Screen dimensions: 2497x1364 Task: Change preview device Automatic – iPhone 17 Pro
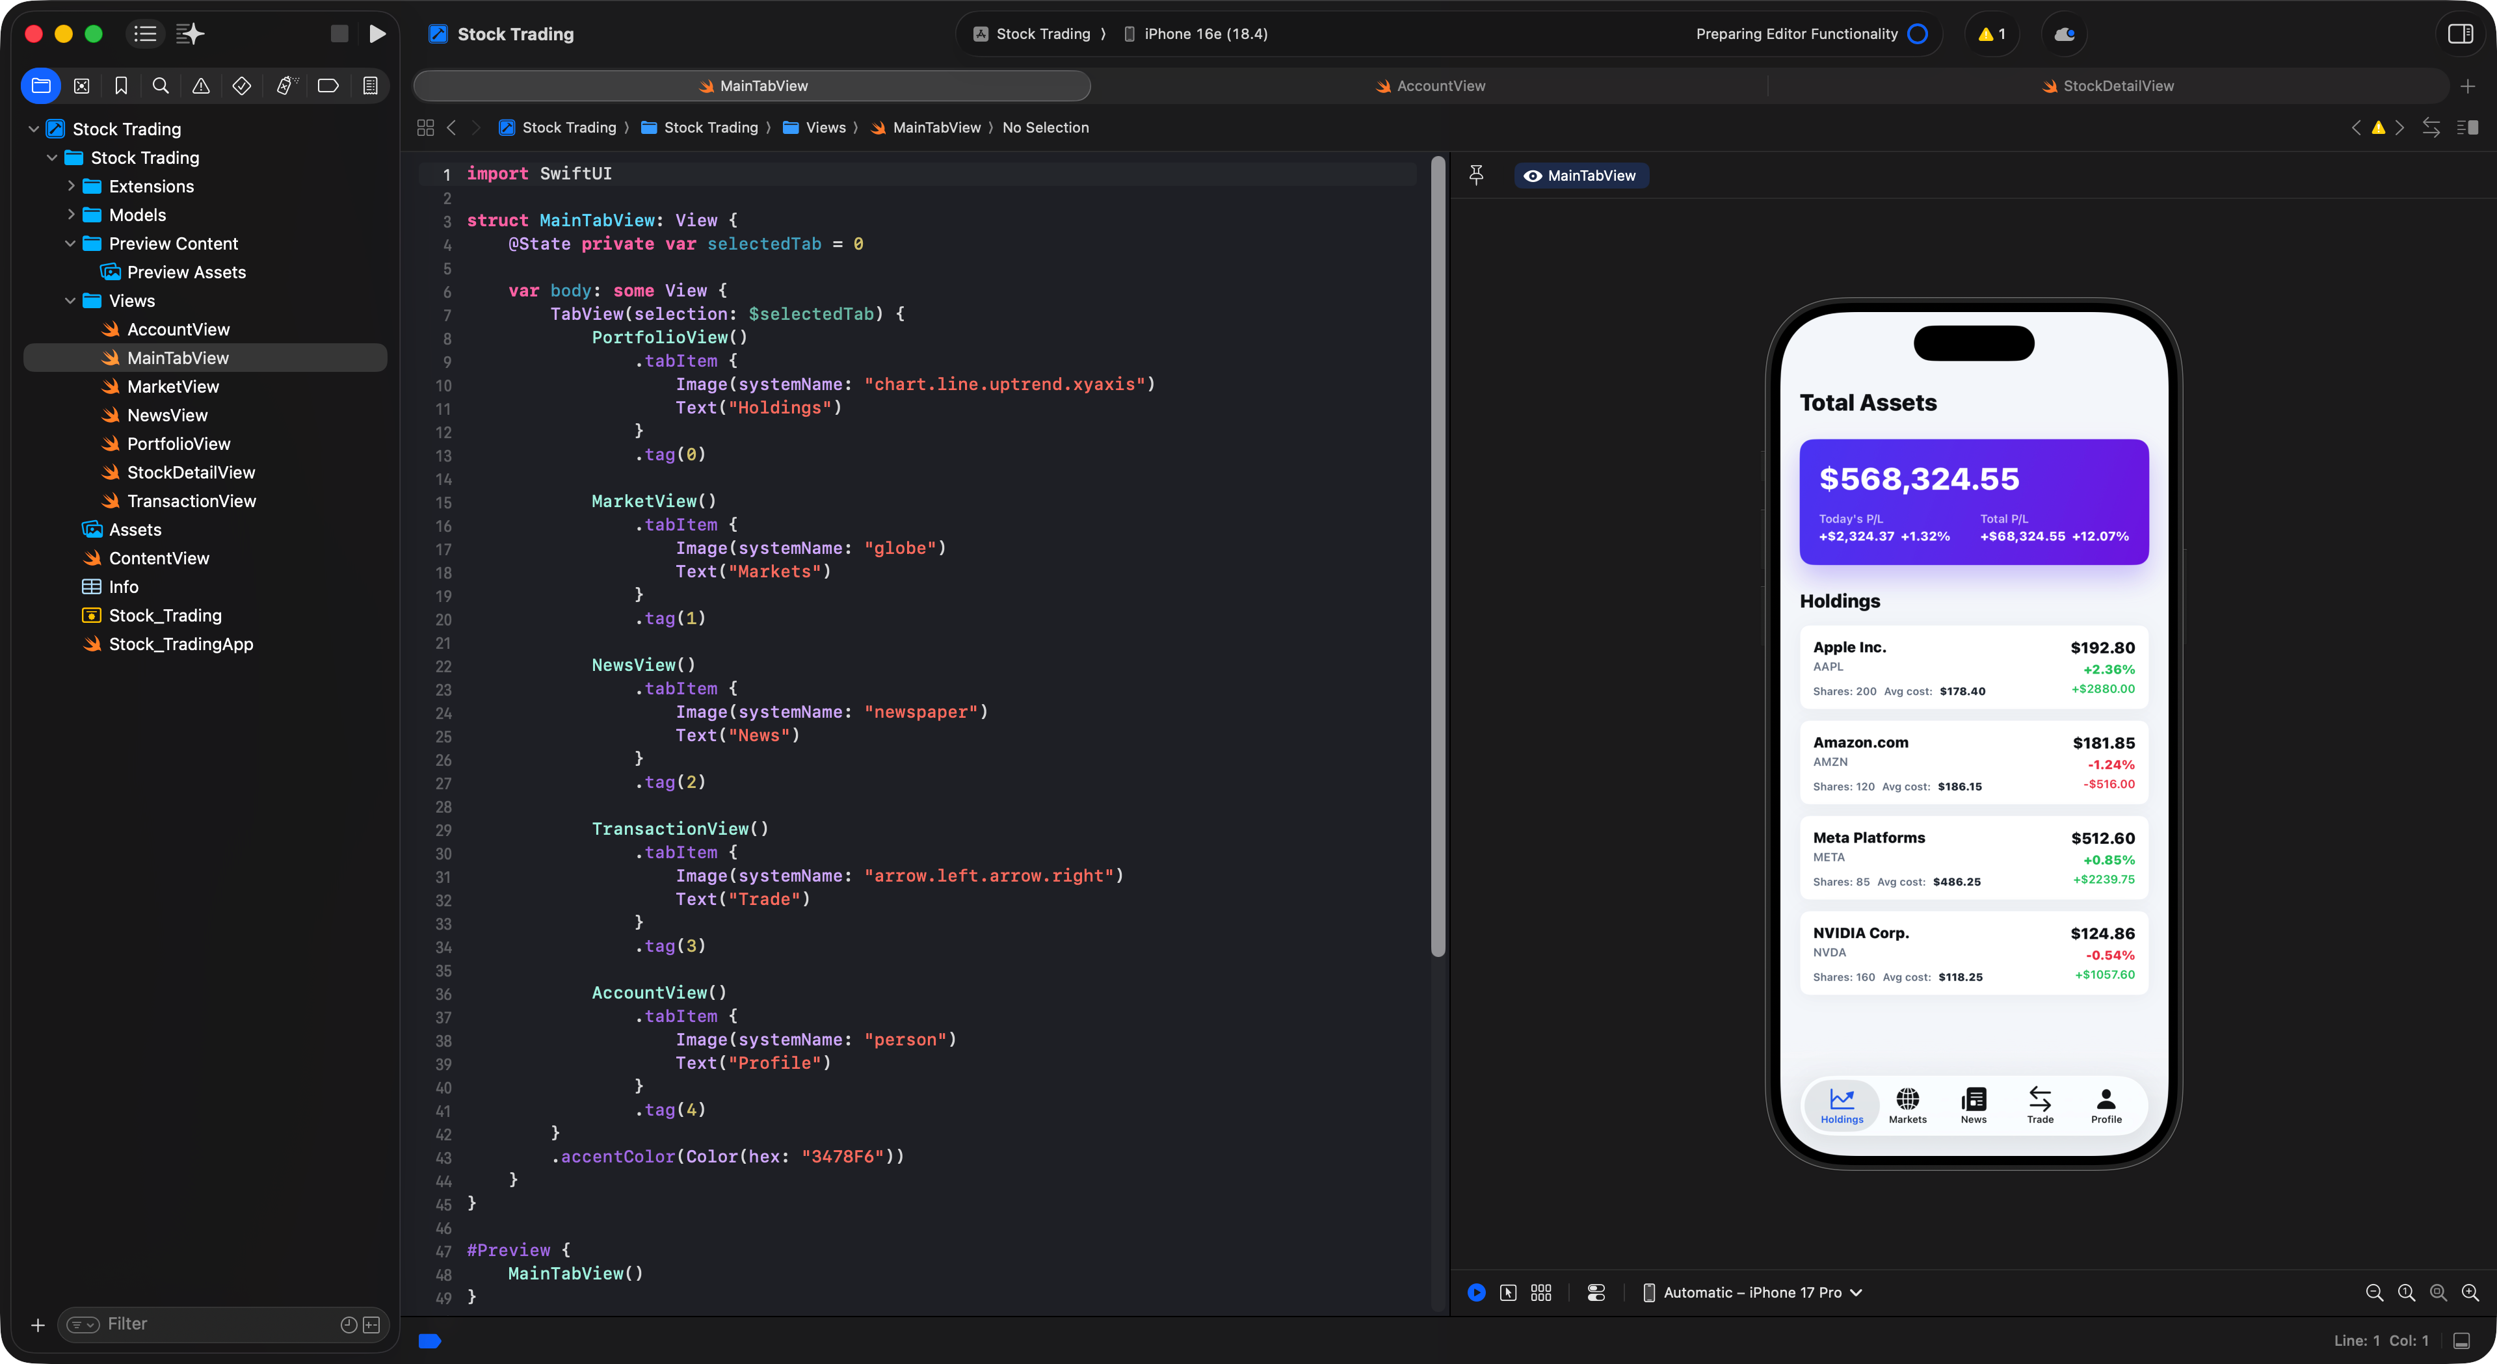coord(1752,1292)
